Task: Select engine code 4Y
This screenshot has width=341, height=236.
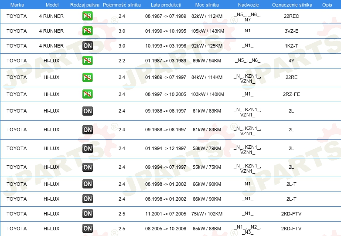Action: [x=291, y=61]
